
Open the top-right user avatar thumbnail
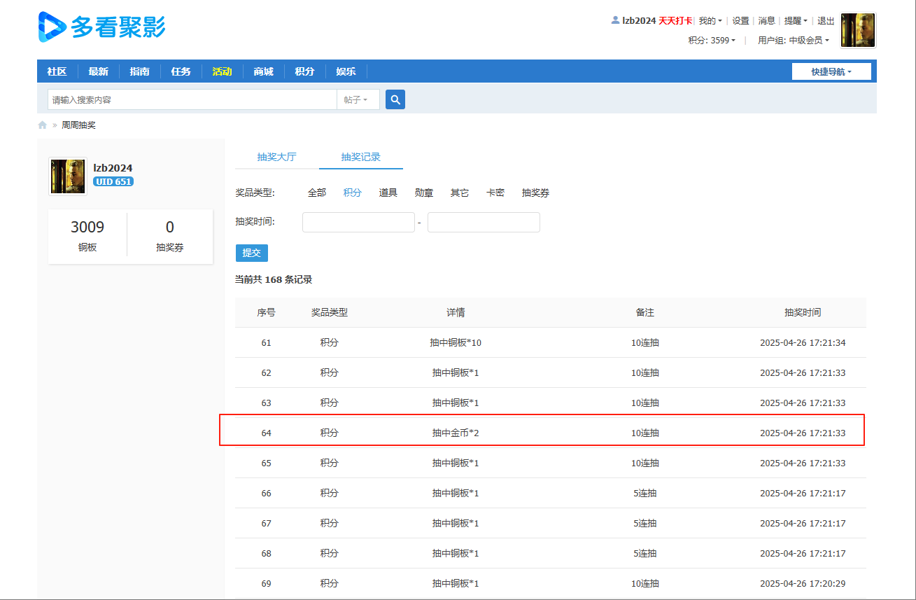pos(858,31)
